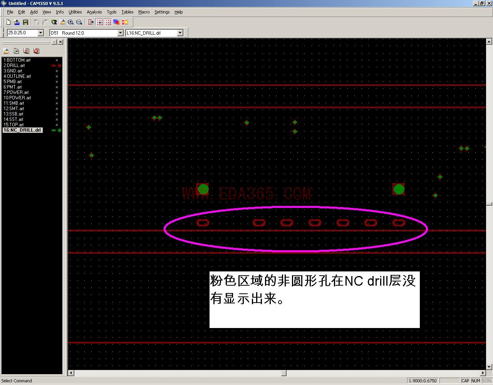This screenshot has height=385, width=493.
Task: Click the brush icon in the layer panel
Action: pyautogui.click(x=6, y=51)
